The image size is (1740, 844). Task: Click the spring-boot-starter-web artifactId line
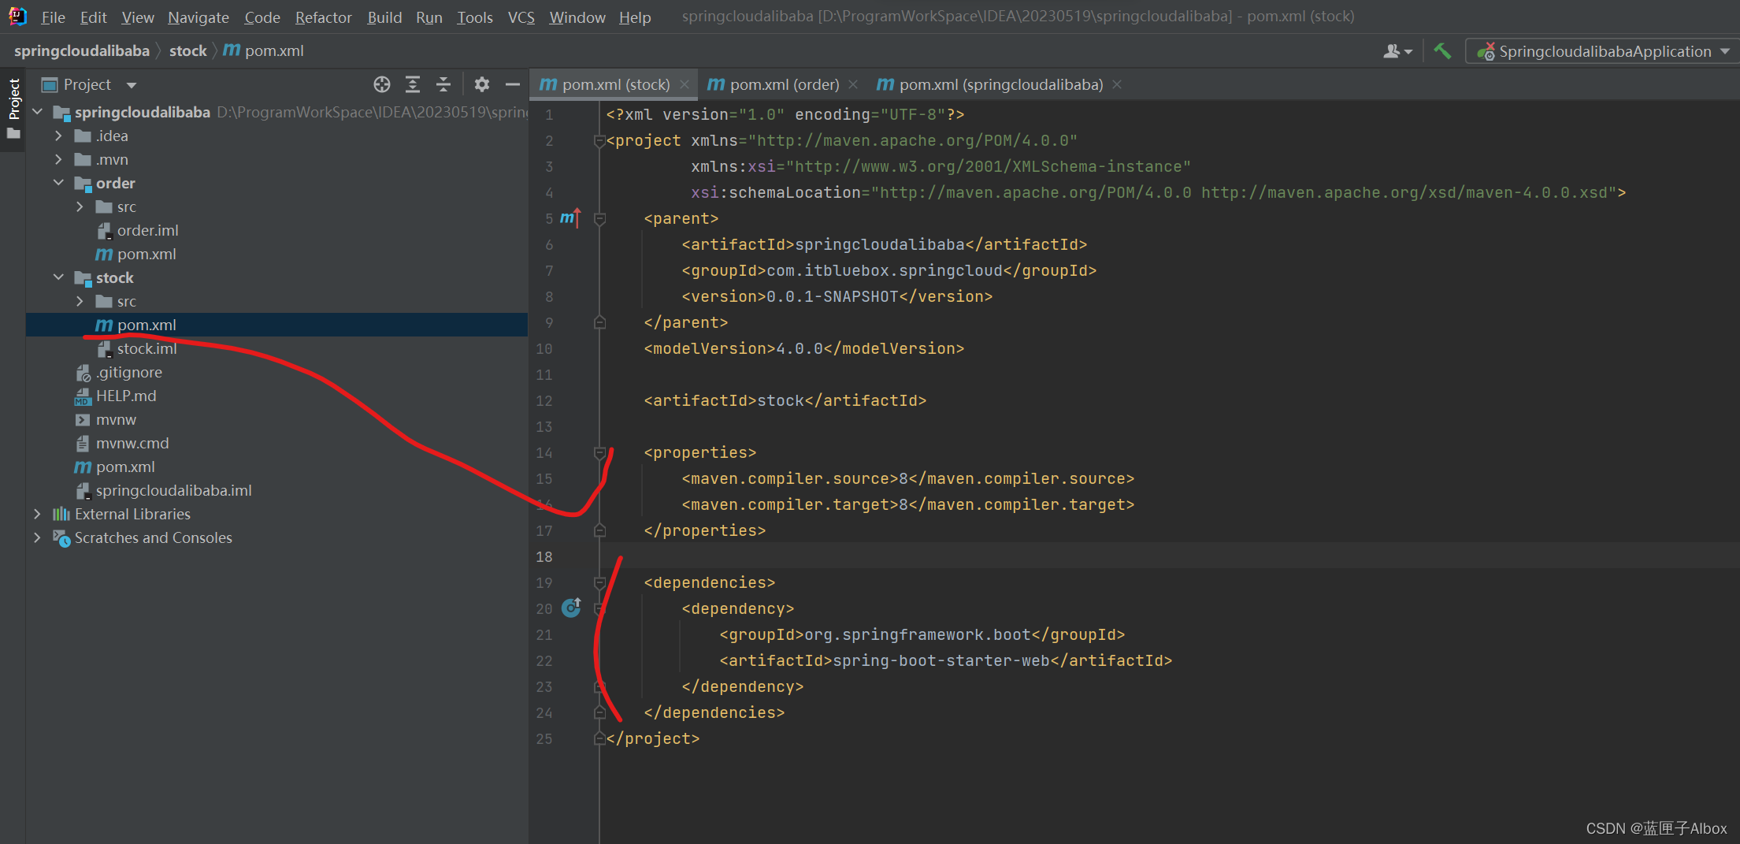point(945,660)
